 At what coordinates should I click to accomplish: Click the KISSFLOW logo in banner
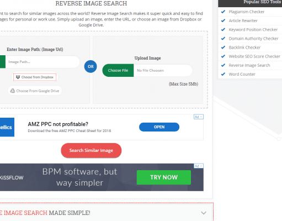pos(12,178)
